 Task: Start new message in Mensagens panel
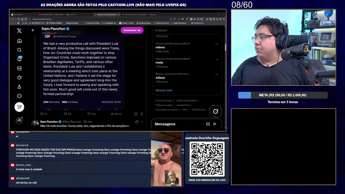tap(208, 124)
